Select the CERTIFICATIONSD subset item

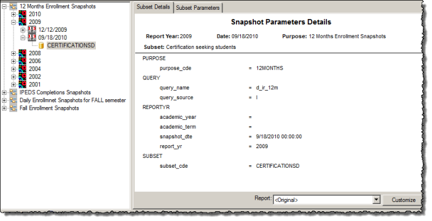coord(71,45)
